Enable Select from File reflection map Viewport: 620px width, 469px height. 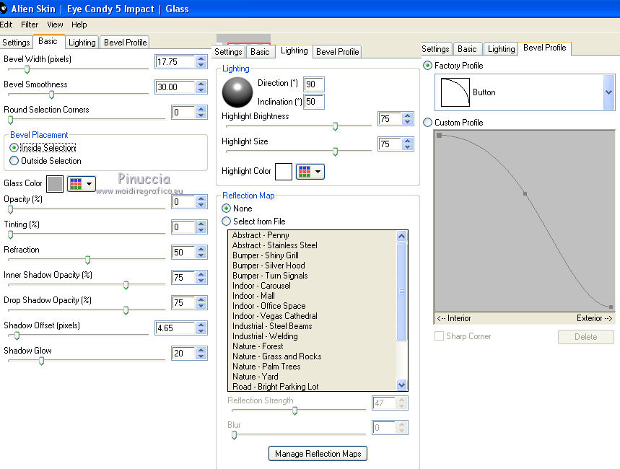227,222
